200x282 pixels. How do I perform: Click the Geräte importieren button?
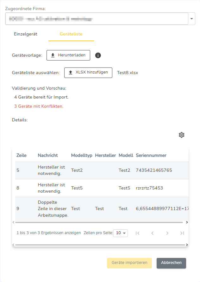click(x=129, y=263)
